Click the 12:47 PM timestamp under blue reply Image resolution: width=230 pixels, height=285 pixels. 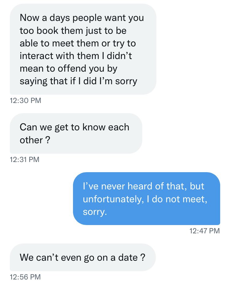click(x=205, y=231)
